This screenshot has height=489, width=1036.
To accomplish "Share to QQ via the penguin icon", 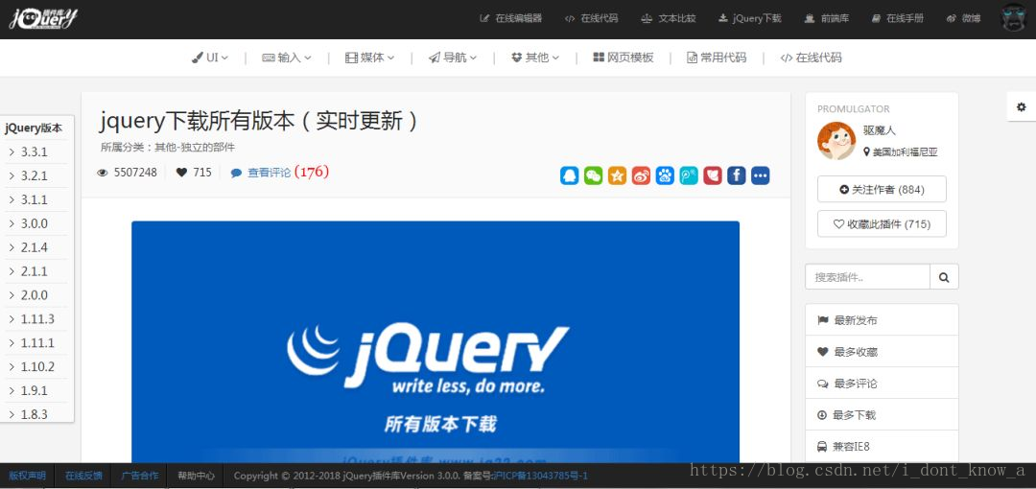I will click(570, 175).
